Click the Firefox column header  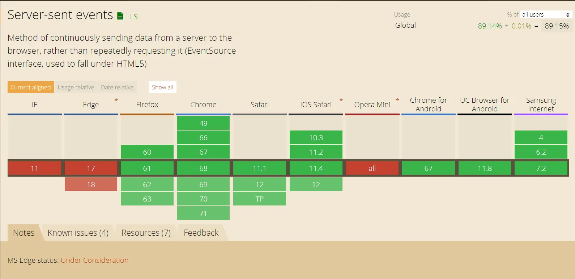click(x=147, y=105)
